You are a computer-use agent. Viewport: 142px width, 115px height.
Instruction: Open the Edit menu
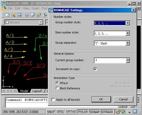click(x=18, y=8)
